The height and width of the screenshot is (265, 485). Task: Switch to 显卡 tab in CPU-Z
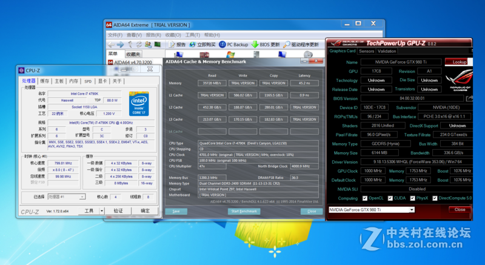[x=102, y=81]
